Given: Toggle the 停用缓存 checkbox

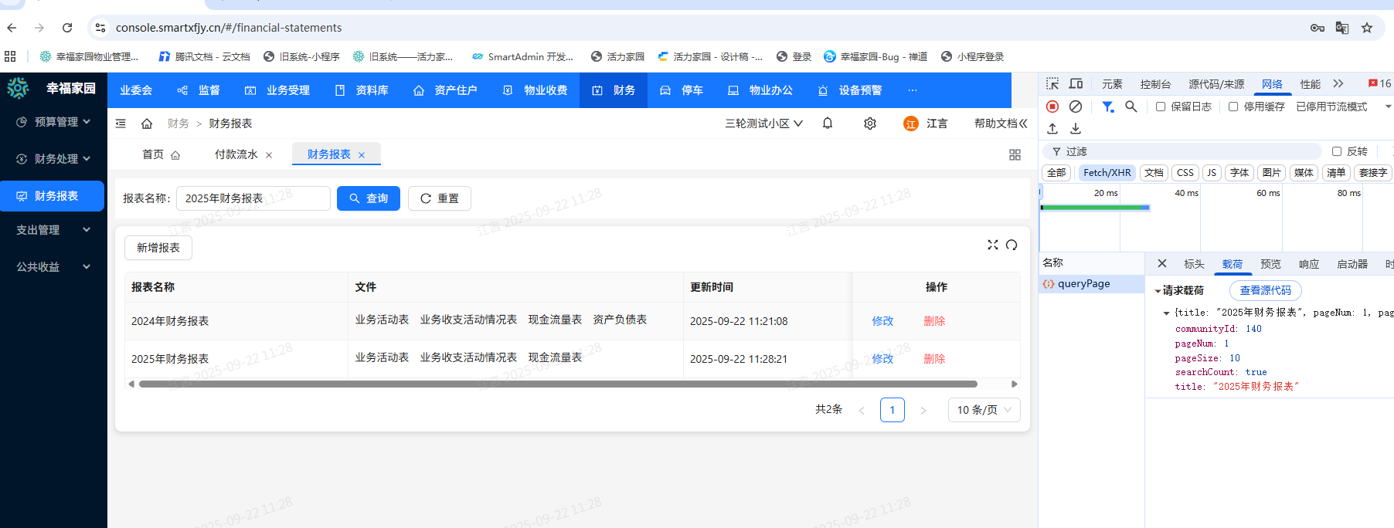Looking at the screenshot, I should (x=1233, y=107).
